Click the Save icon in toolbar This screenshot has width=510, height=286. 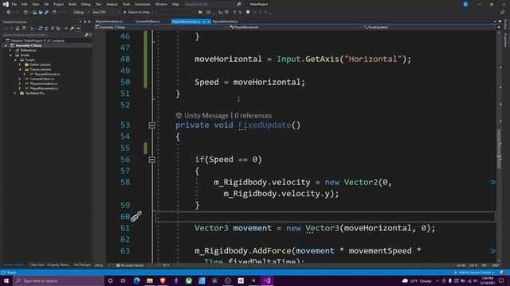(x=41, y=13)
